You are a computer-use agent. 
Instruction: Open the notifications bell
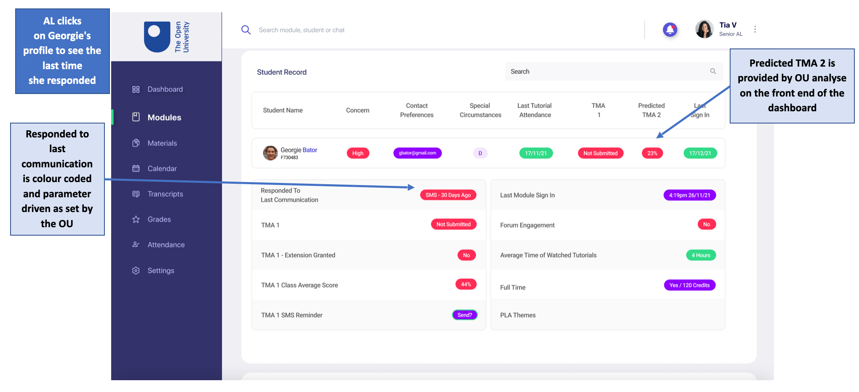(670, 30)
